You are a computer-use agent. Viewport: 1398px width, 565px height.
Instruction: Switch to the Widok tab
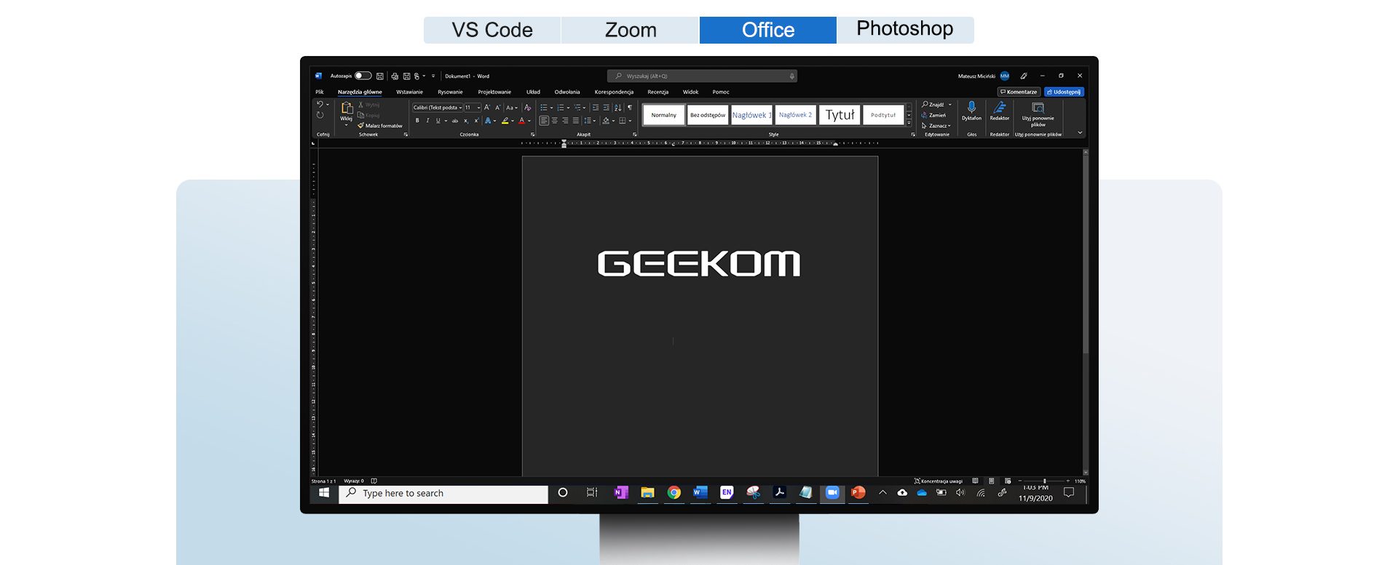690,92
